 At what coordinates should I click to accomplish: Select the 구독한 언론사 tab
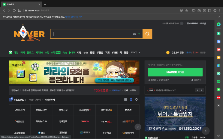[x=35, y=100]
